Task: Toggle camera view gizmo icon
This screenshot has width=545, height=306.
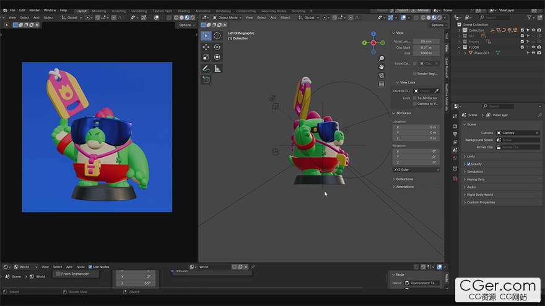Action: (381, 75)
